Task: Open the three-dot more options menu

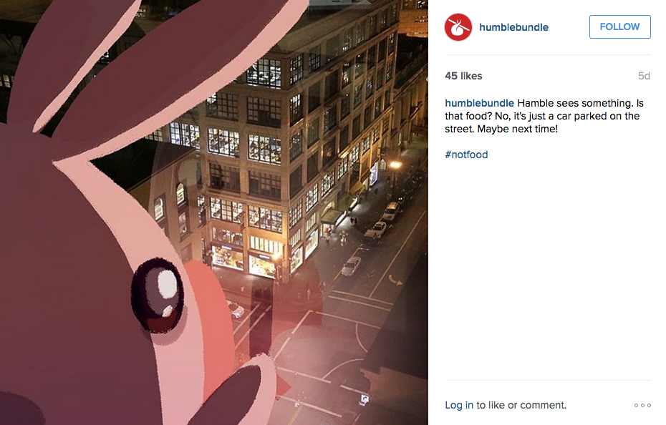Action: (x=642, y=406)
